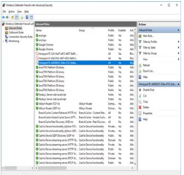Image resolution: width=184 pixels, height=175 pixels.
Task: Collapse the Honeypot ID actions section
Action: click(178, 84)
